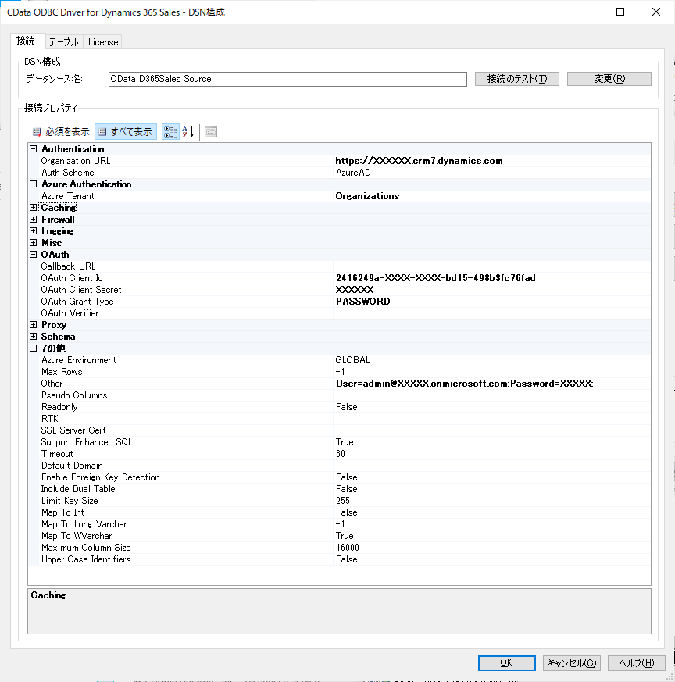Click the キャンセル(C) button
675x682 pixels.
point(572,663)
